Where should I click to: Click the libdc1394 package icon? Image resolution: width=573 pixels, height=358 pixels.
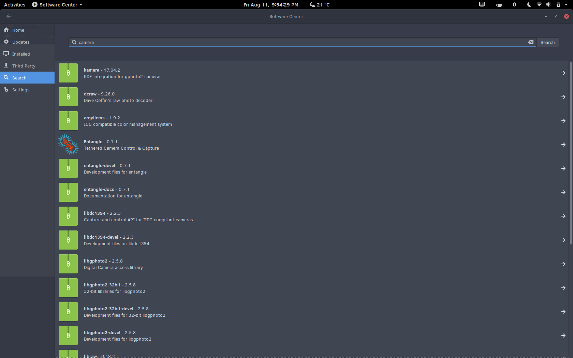pos(68,216)
